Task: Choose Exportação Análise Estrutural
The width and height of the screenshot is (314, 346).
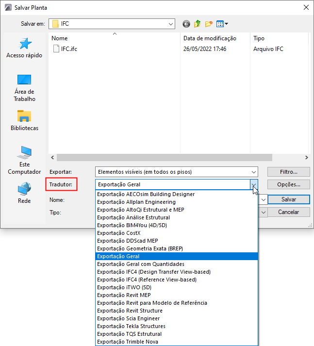Action: pyautogui.click(x=177, y=217)
